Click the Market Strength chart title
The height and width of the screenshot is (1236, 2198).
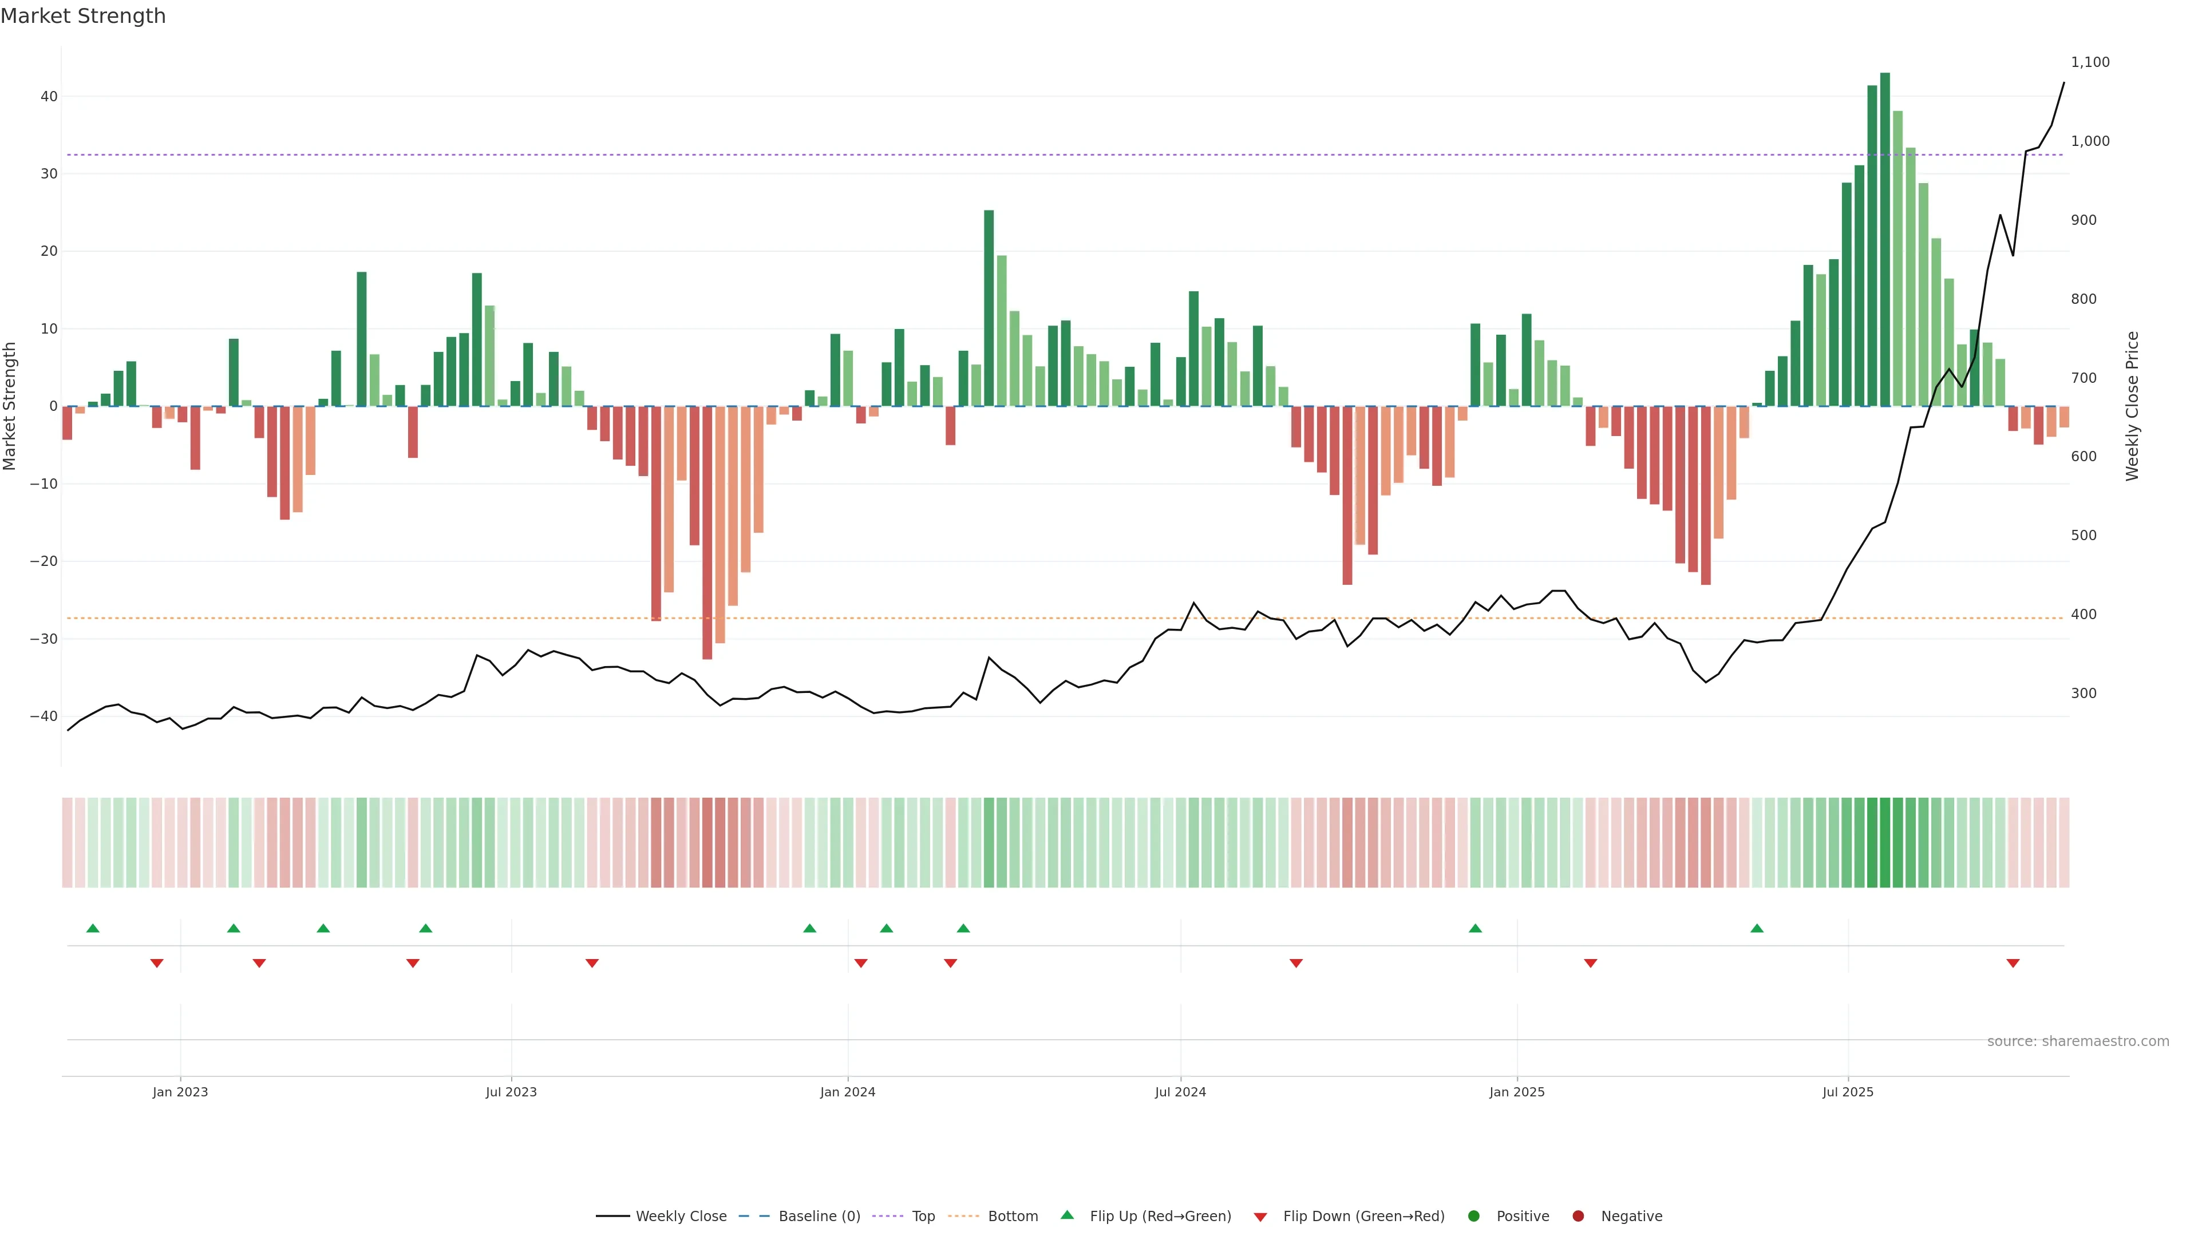click(83, 16)
